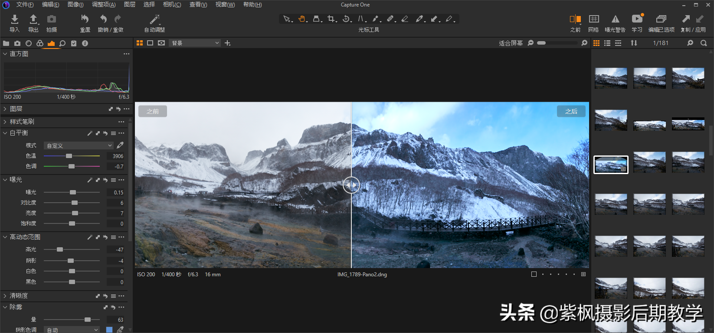Click the Import (导入) icon
The height and width of the screenshot is (333, 714).
click(x=14, y=19)
